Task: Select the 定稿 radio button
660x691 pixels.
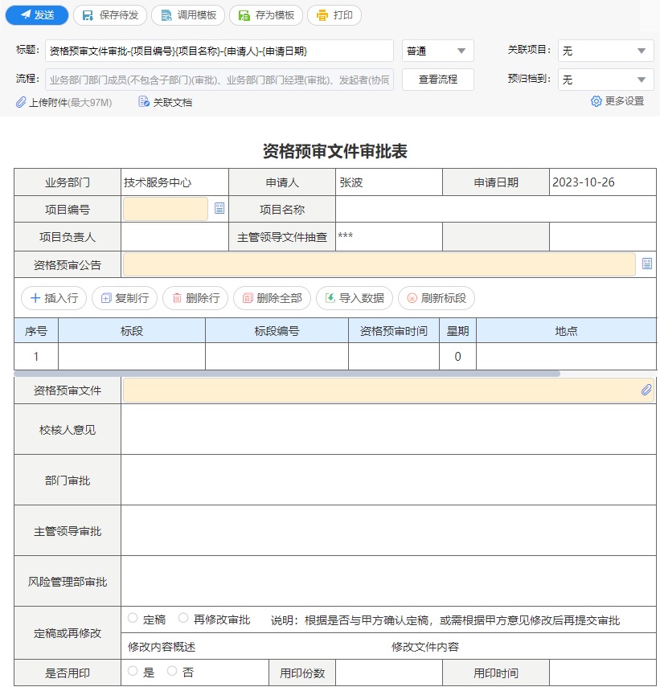Action: (x=133, y=618)
